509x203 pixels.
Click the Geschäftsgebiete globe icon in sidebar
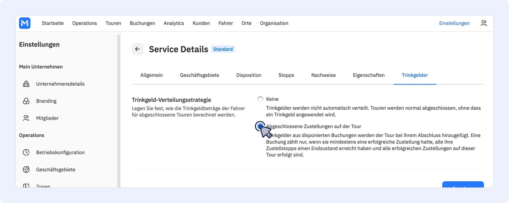pyautogui.click(x=26, y=169)
